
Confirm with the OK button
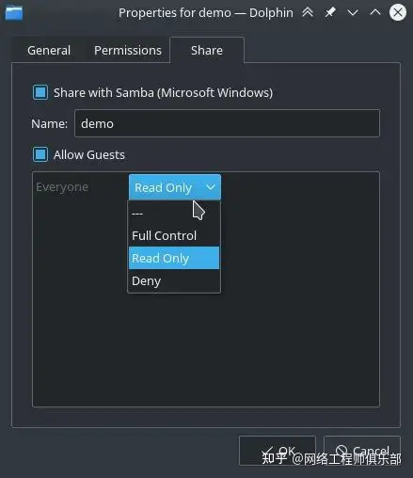[278, 451]
